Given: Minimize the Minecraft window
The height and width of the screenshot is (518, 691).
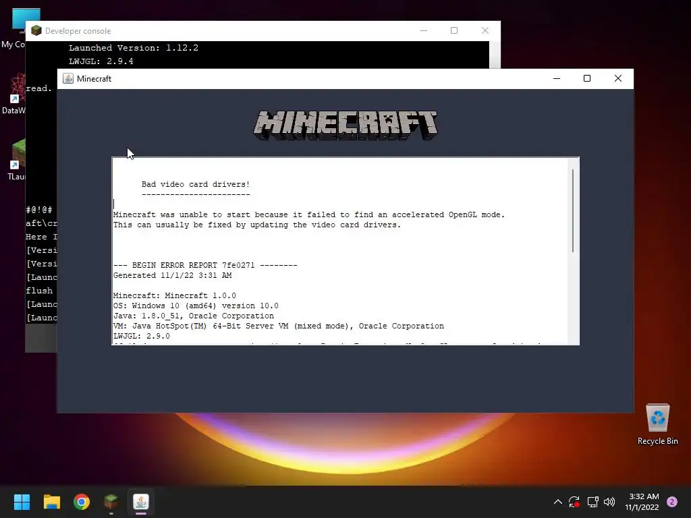Looking at the screenshot, I should [x=557, y=78].
